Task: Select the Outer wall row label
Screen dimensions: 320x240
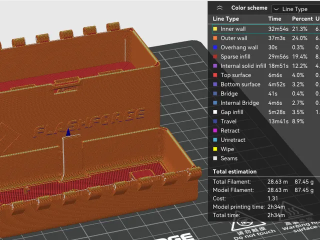Action: pos(234,38)
